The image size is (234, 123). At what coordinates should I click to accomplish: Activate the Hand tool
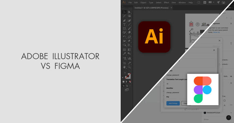pyautogui.click(x=124, y=67)
